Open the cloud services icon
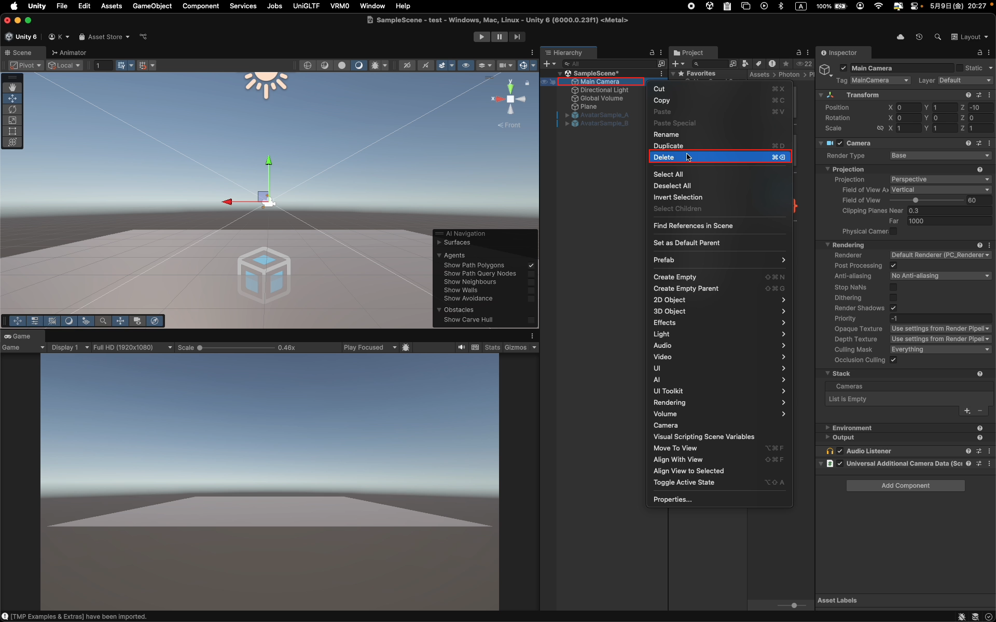The image size is (996, 622). tap(901, 37)
